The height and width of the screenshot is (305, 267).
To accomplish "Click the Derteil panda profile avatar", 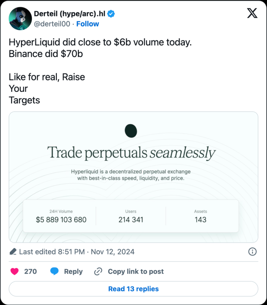I will coord(20,19).
